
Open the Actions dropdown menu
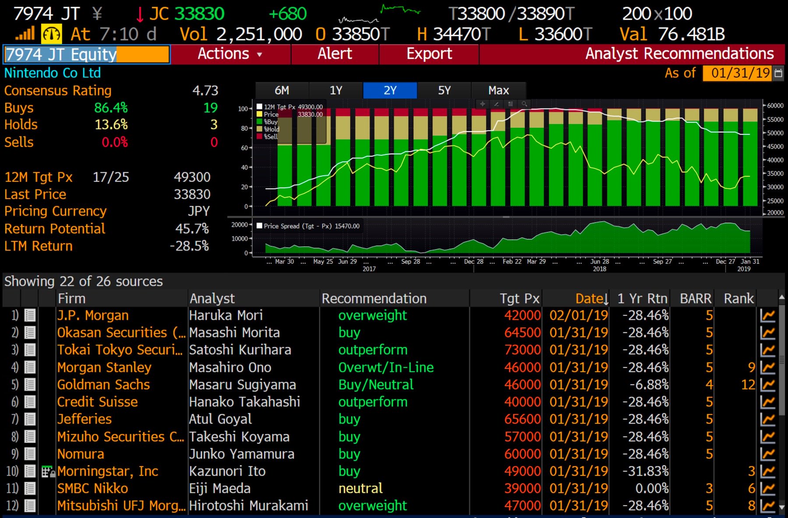click(231, 54)
